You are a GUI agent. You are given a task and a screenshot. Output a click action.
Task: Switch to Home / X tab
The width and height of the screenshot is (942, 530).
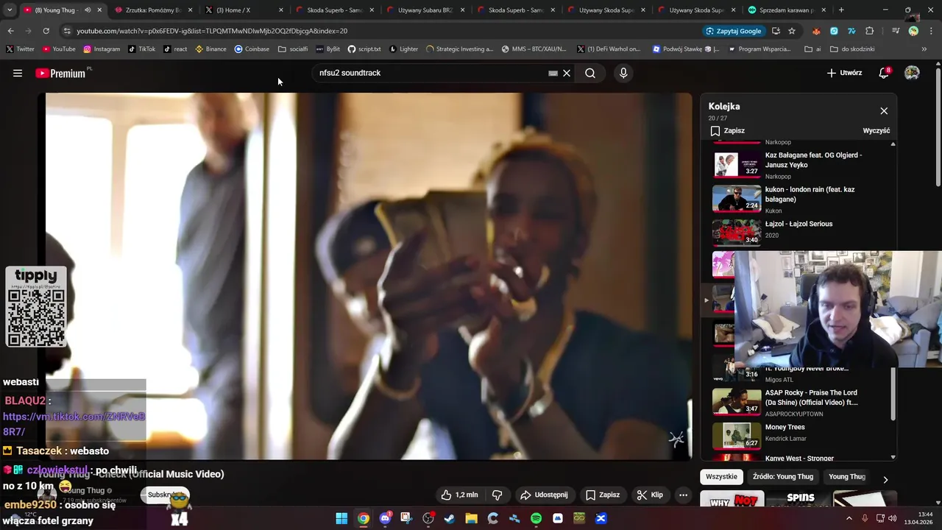[x=244, y=10]
